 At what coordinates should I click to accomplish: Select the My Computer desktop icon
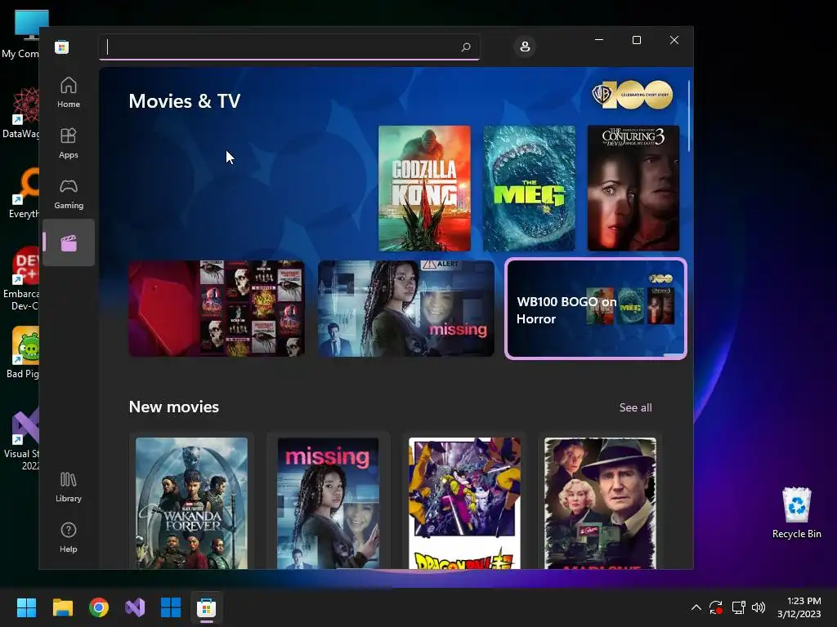point(20,33)
